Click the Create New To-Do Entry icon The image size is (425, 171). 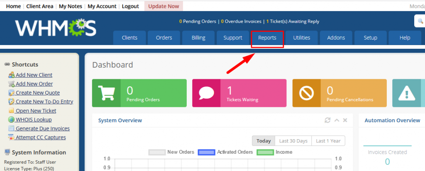pyautogui.click(x=11, y=102)
